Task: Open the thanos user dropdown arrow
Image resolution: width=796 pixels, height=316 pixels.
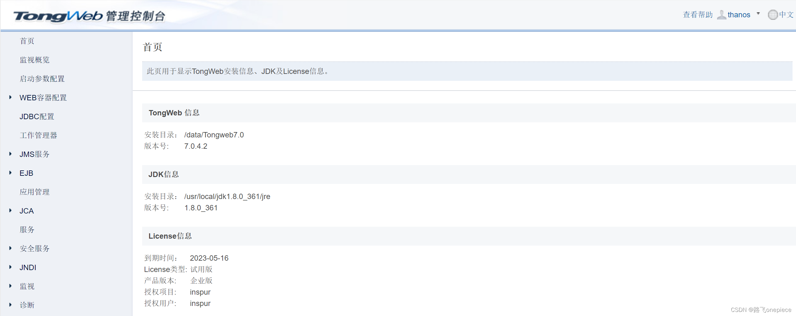Action: click(758, 14)
